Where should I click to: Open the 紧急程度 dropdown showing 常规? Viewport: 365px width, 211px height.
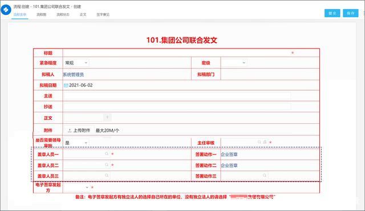76,63
